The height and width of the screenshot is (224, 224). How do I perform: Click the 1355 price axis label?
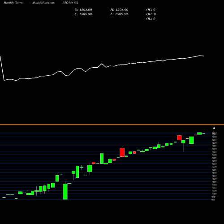tap(214, 152)
